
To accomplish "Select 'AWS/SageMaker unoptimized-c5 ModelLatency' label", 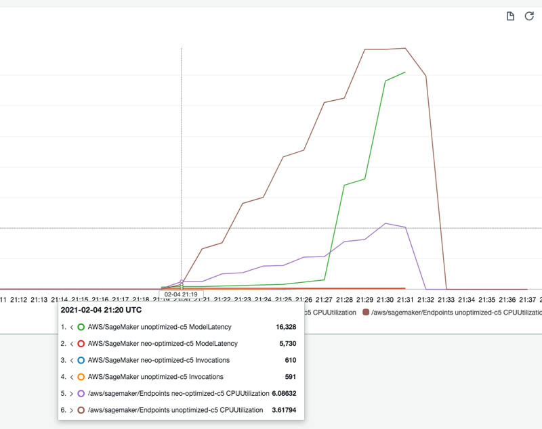I will 159,327.
